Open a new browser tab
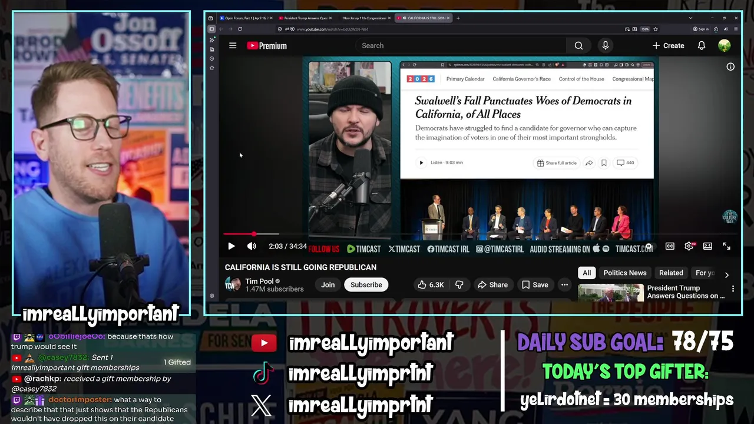754x424 pixels. (x=458, y=18)
